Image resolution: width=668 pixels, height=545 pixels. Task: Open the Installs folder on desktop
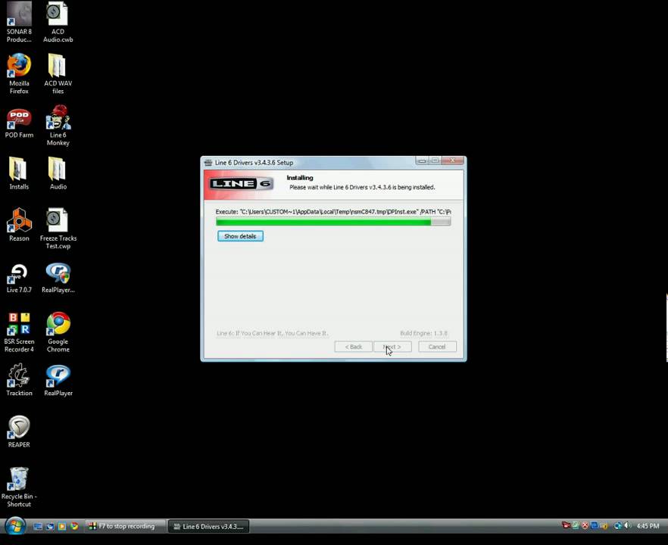19,173
